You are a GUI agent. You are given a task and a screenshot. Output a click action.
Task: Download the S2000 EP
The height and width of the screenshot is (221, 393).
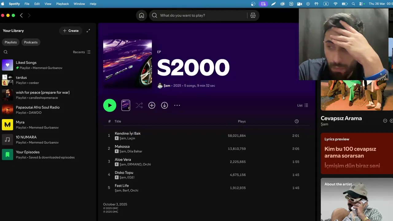point(165,105)
